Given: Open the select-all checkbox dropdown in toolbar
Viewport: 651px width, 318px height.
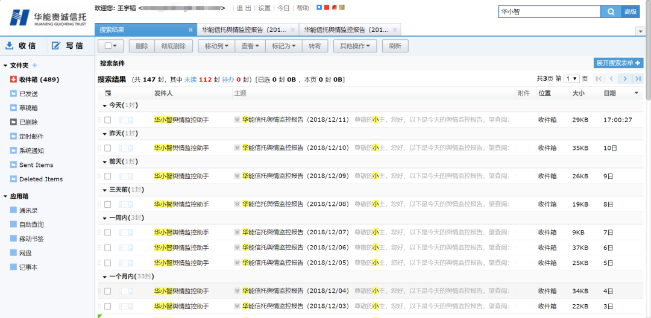Looking at the screenshot, I should pos(111,46).
